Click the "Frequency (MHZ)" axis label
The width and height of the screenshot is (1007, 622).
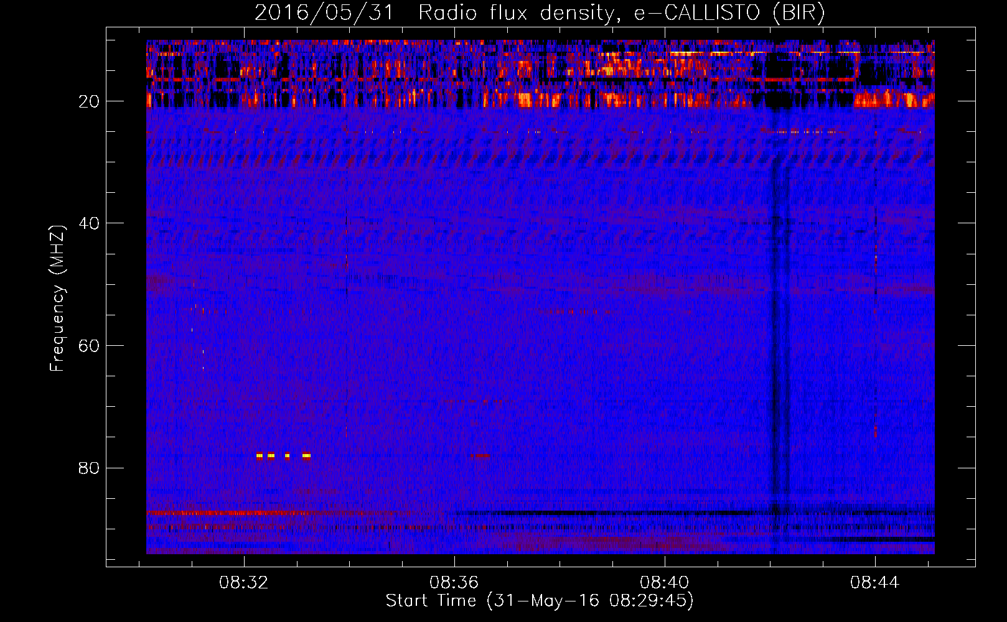[58, 299]
